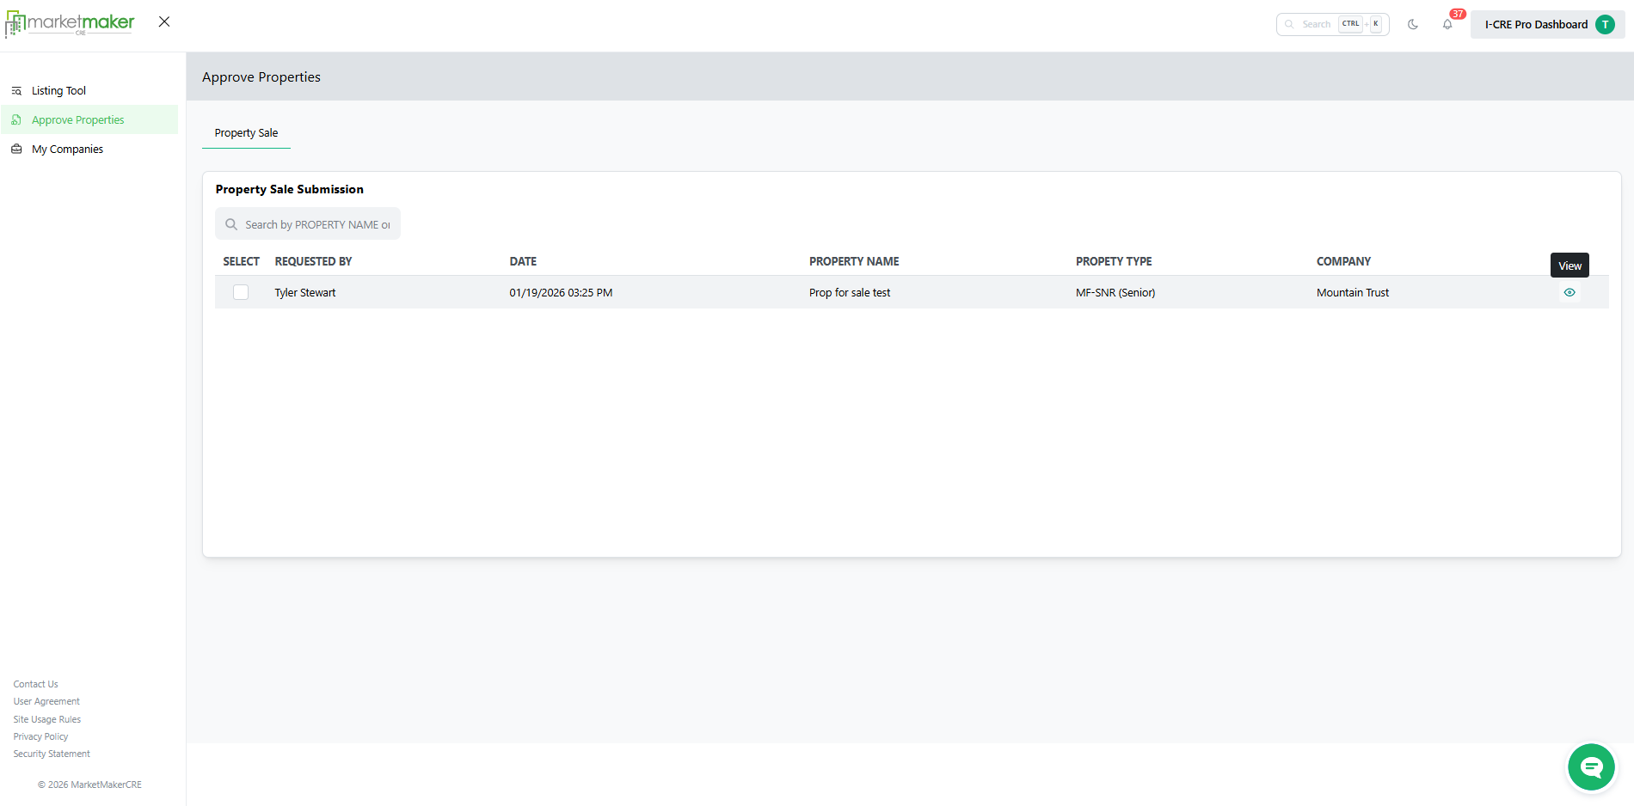Open Listing Tool in sidebar
1634x806 pixels.
click(58, 91)
